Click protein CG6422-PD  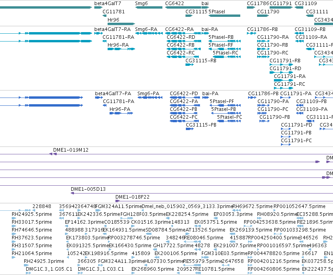(184, 94)
